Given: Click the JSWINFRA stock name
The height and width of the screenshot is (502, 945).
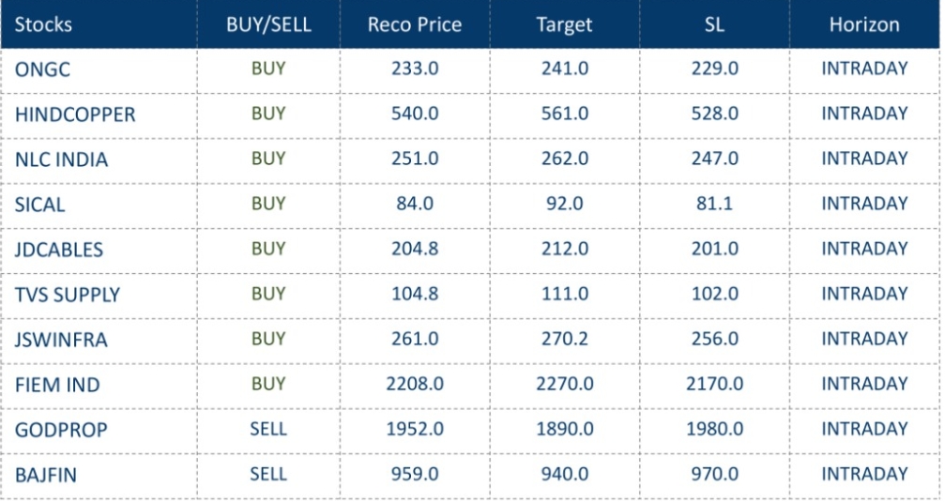Looking at the screenshot, I should 61,340.
